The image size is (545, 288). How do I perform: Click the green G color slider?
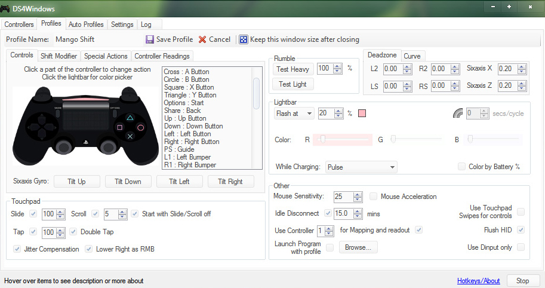pos(417,139)
